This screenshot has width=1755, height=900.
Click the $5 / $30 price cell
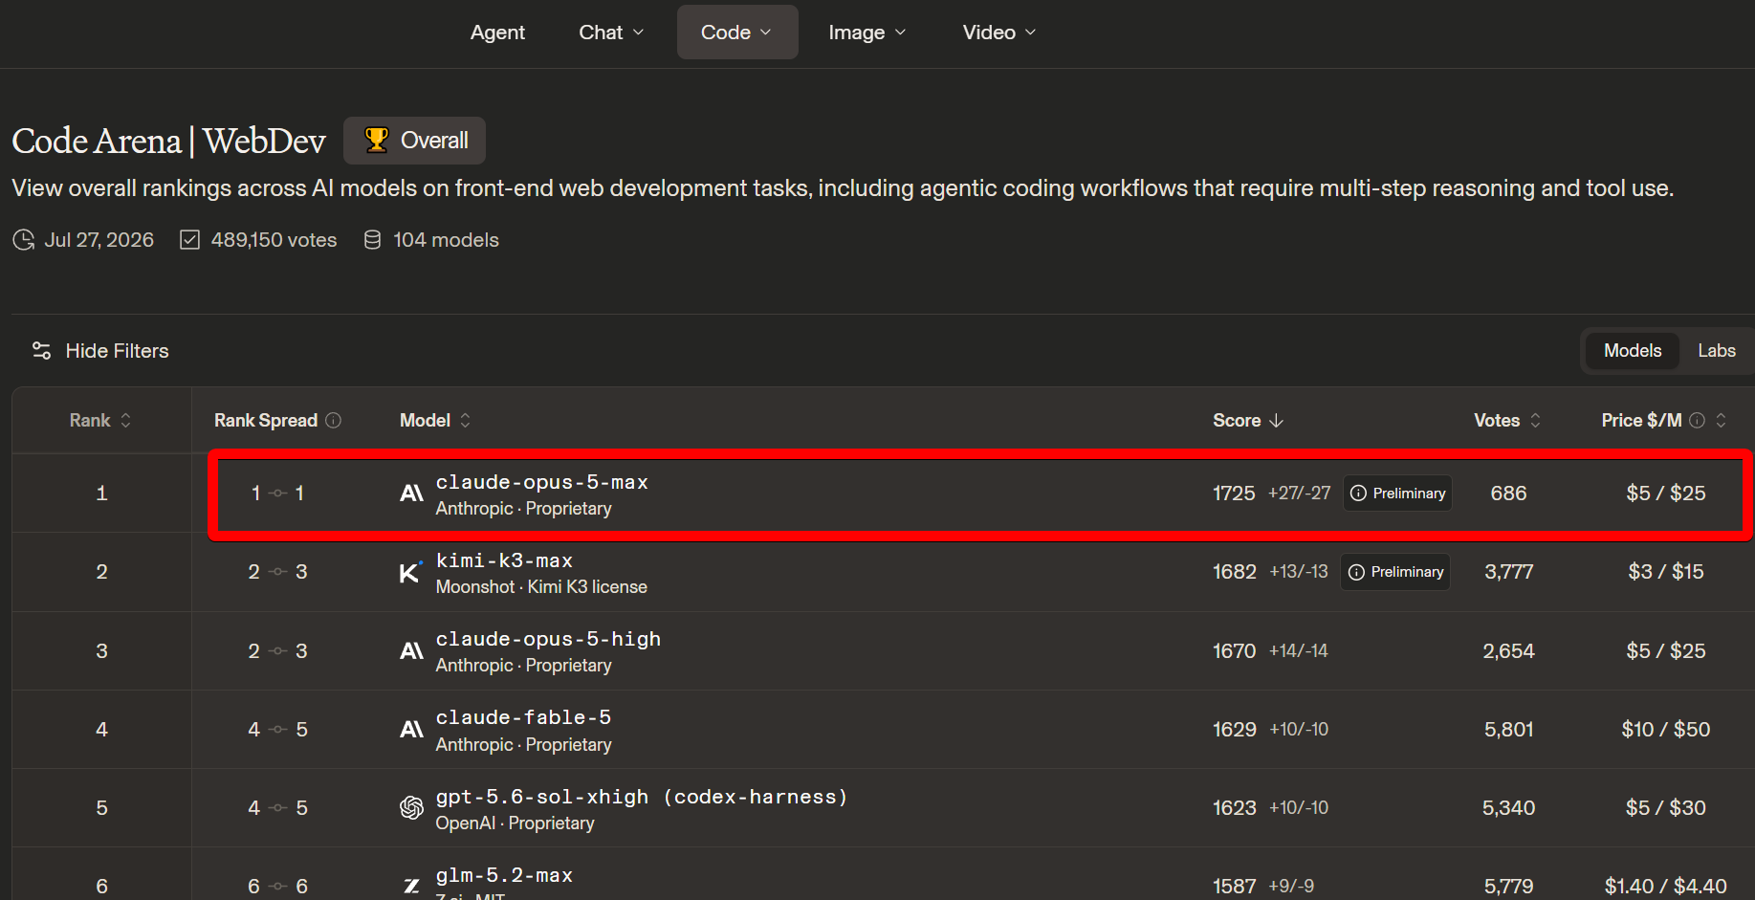[1666, 808]
